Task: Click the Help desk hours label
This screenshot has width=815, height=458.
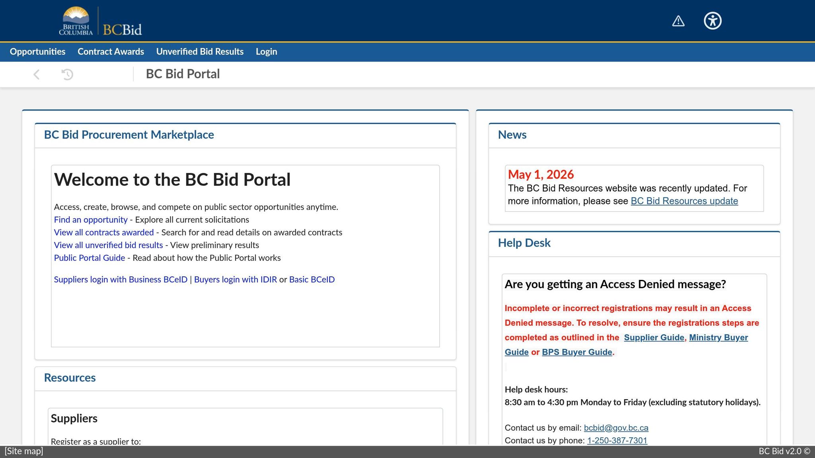Action: pyautogui.click(x=536, y=390)
